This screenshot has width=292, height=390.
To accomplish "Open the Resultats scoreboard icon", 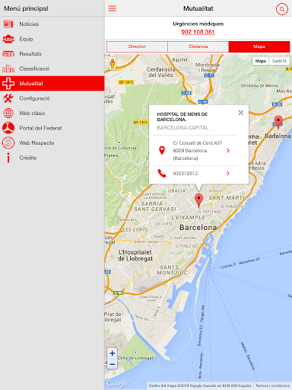I will [x=8, y=54].
